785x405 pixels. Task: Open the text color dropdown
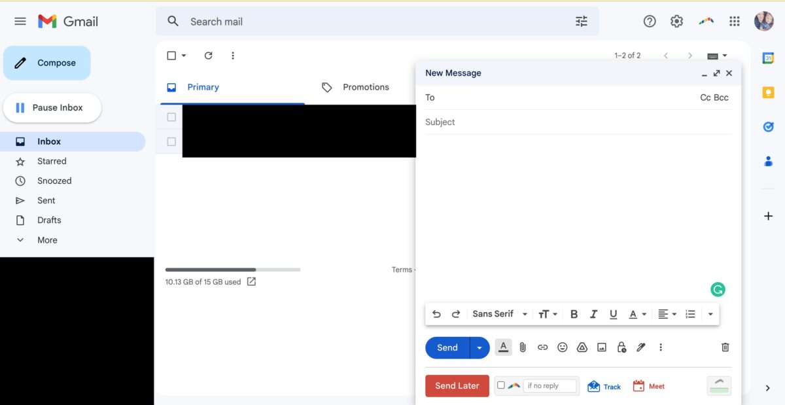[x=637, y=314]
